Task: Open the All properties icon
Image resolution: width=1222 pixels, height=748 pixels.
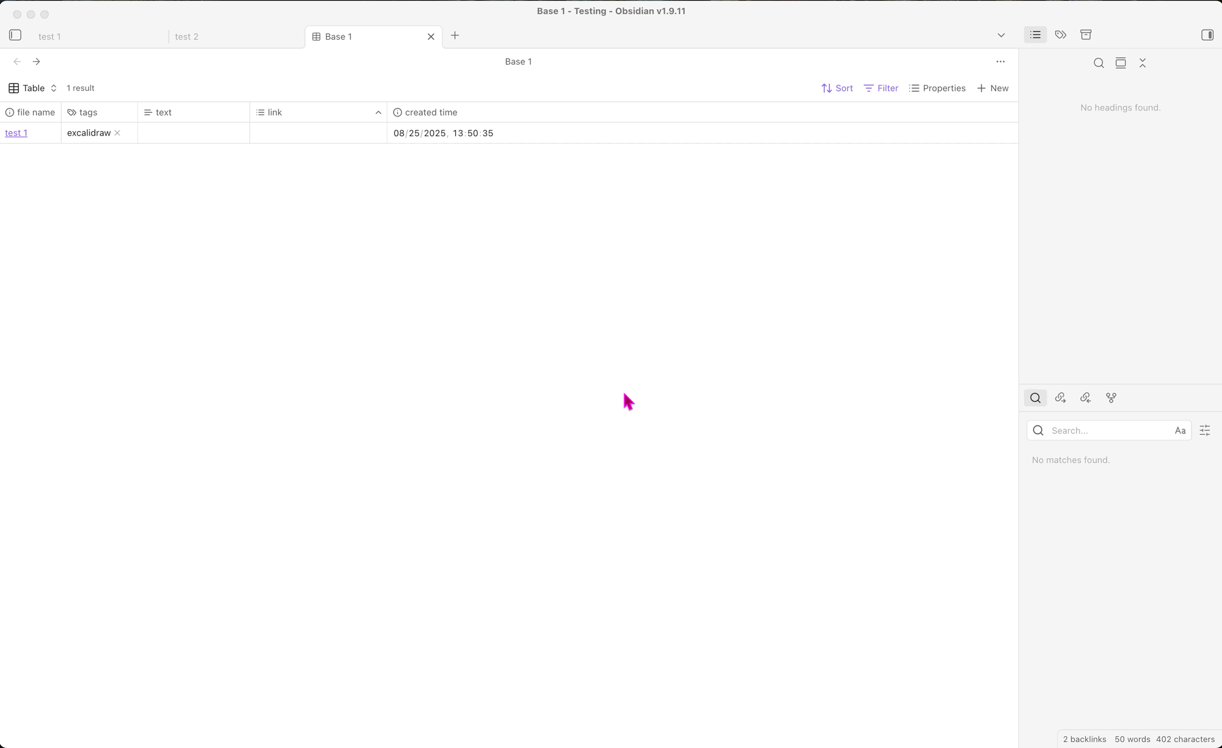Action: [1086, 35]
